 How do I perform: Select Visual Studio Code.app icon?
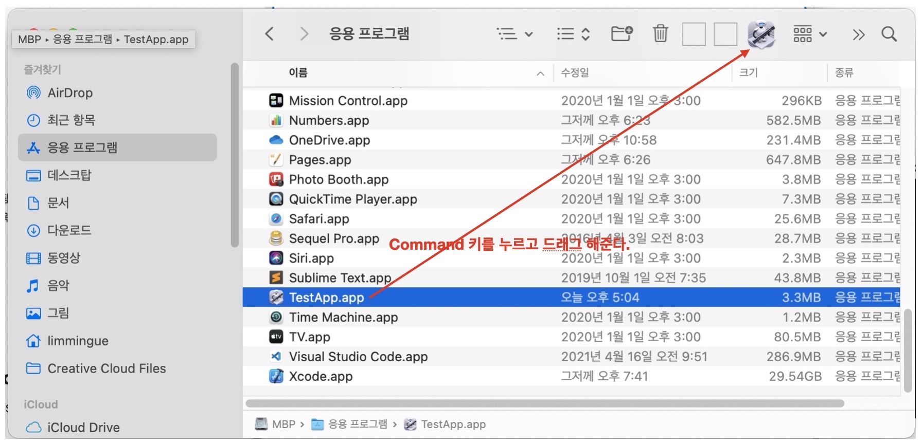pyautogui.click(x=276, y=357)
